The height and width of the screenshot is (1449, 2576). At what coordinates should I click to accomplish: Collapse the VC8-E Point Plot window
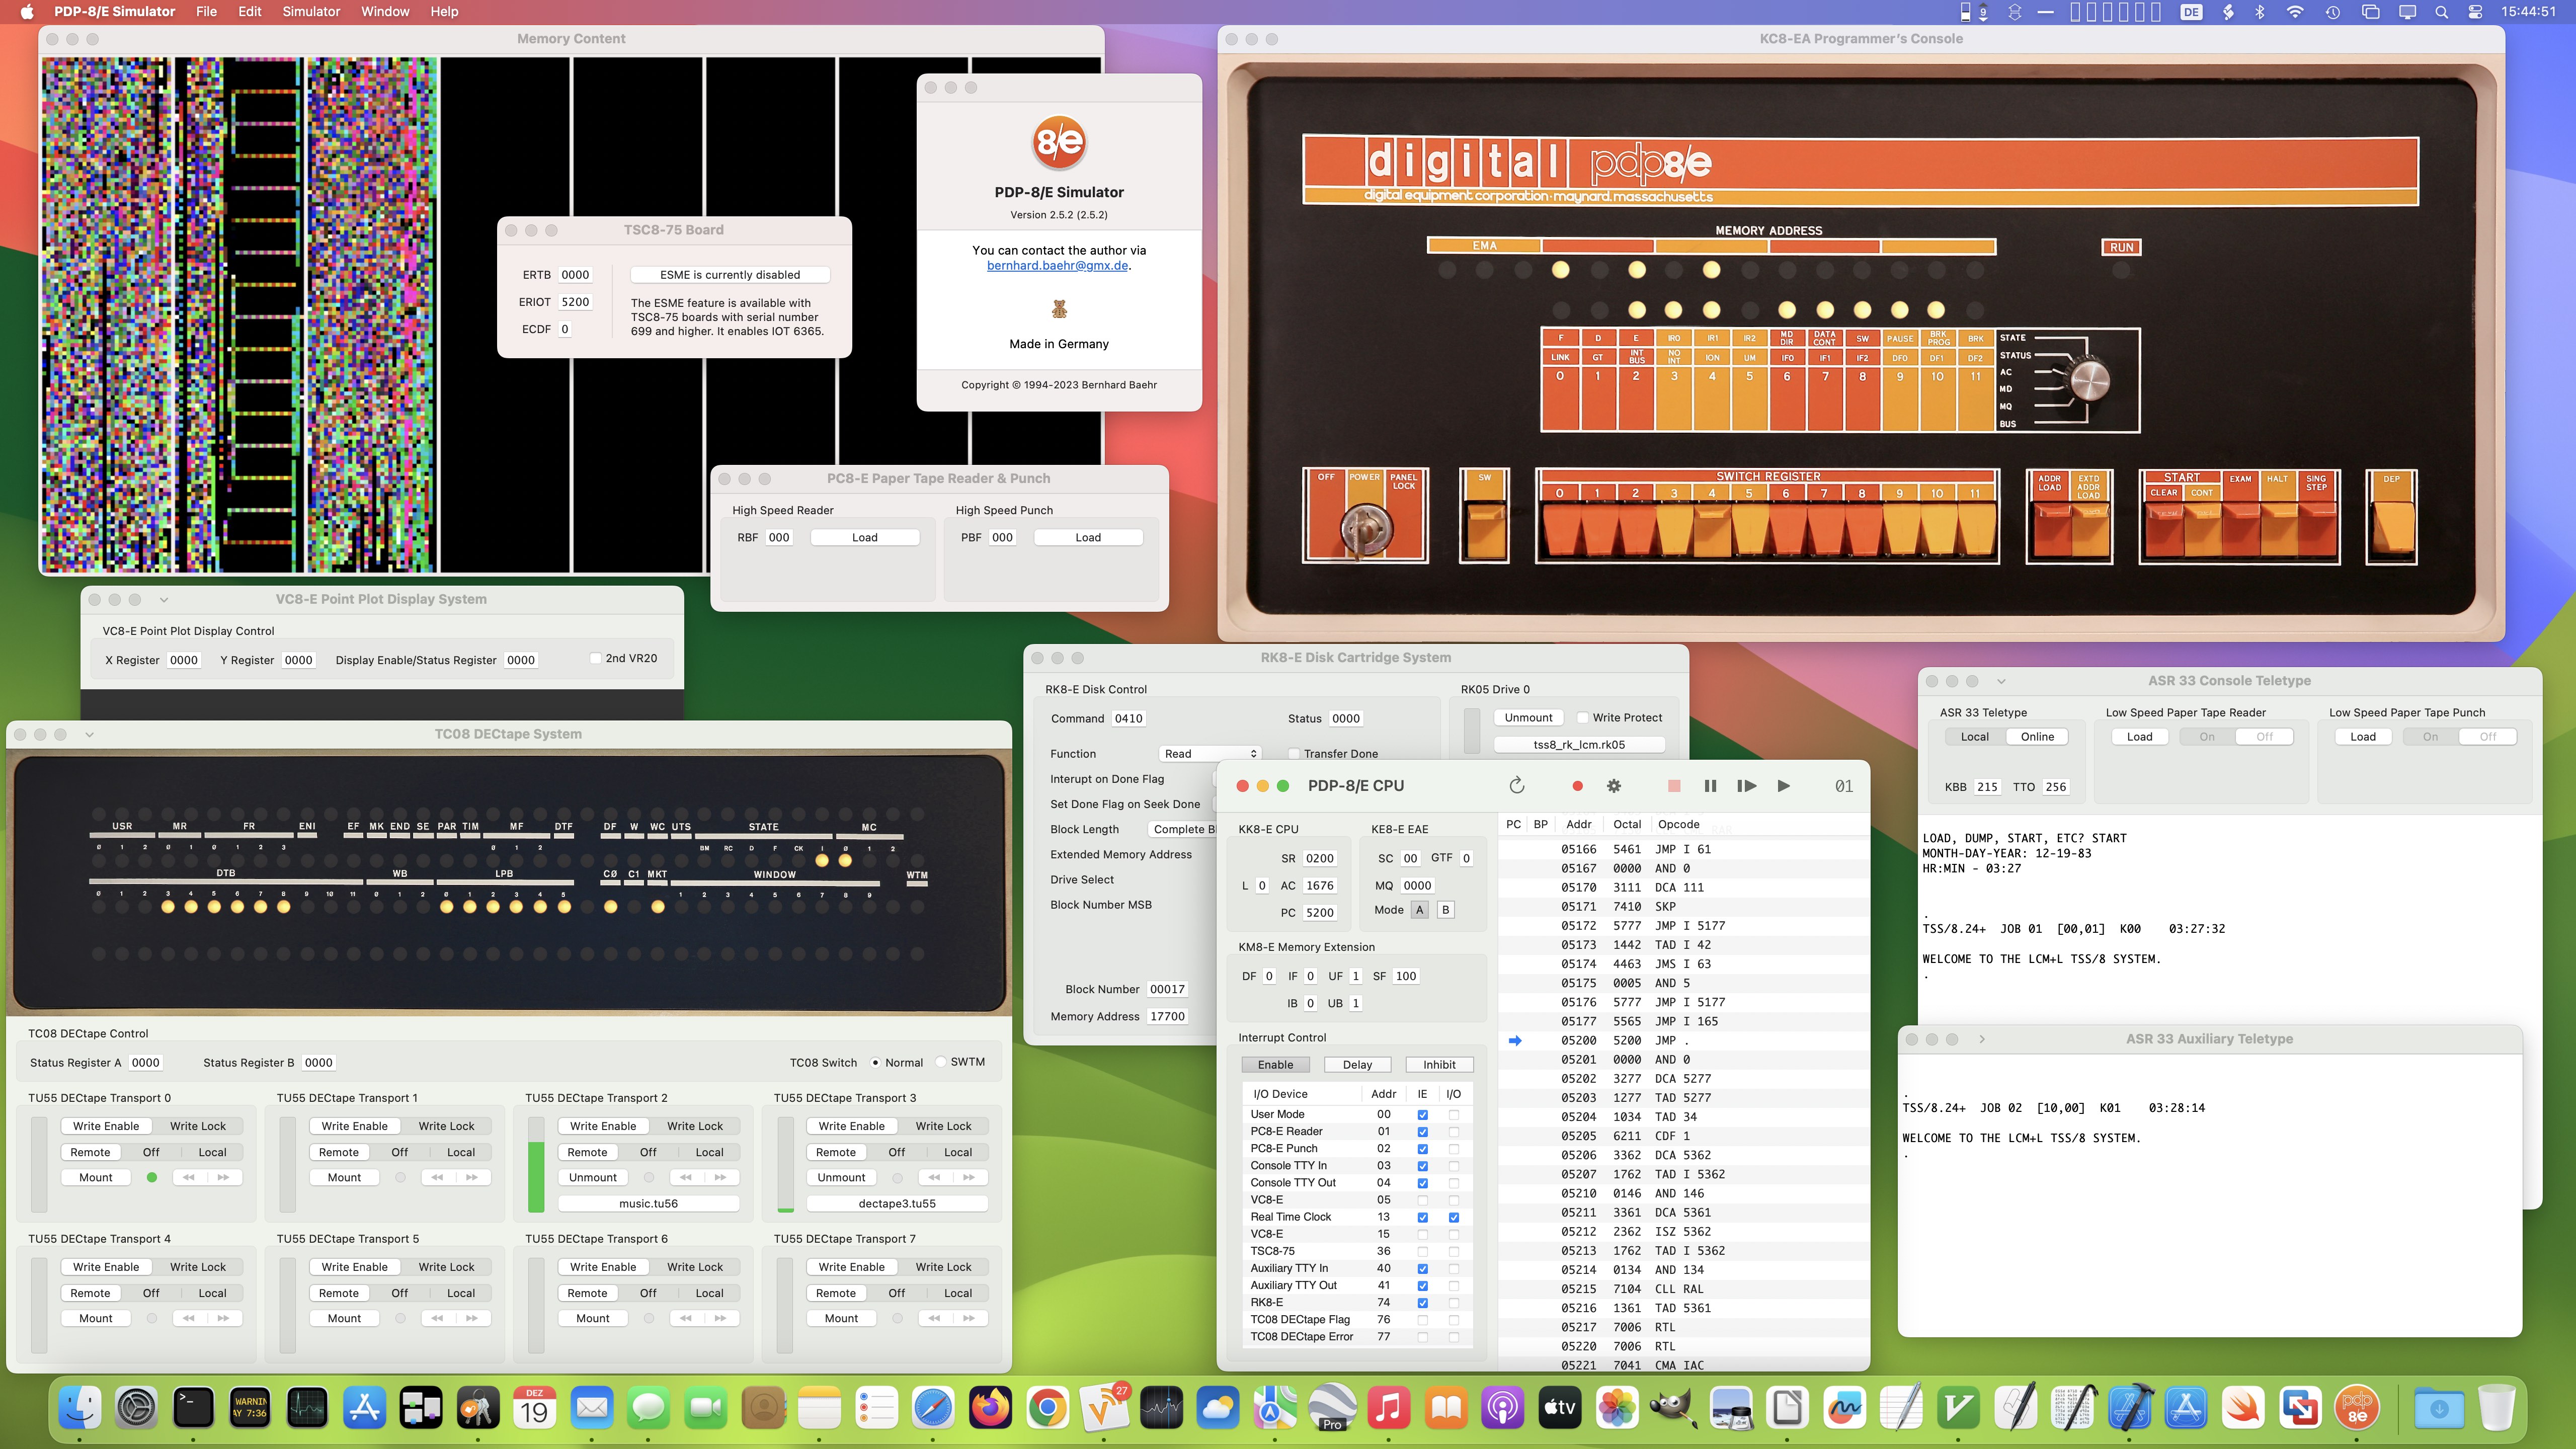click(x=164, y=599)
